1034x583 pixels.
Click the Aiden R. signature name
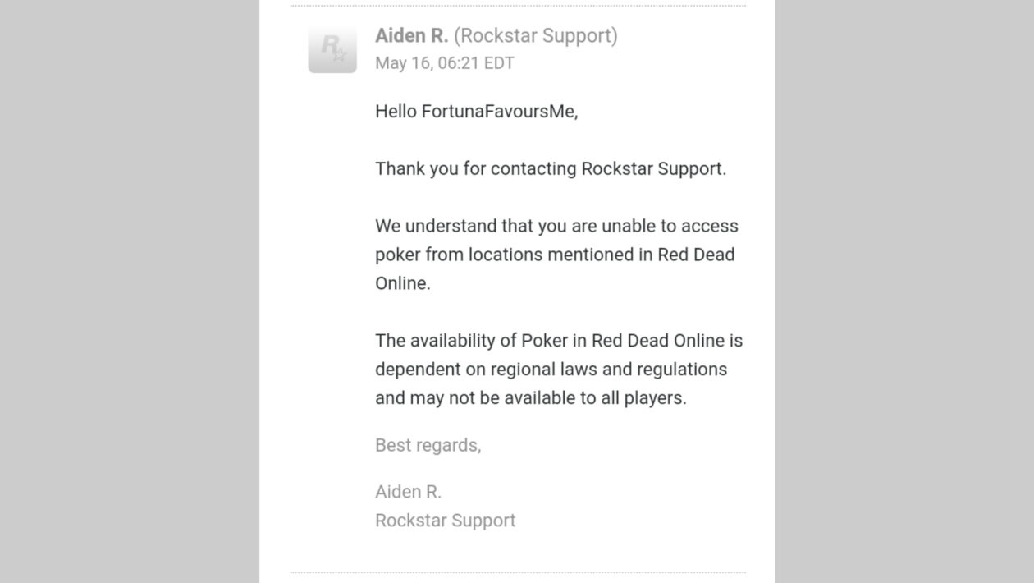(408, 492)
